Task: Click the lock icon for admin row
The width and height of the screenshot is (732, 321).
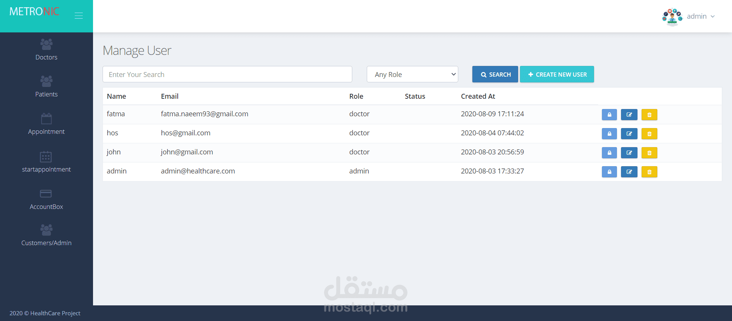Action: [609, 172]
